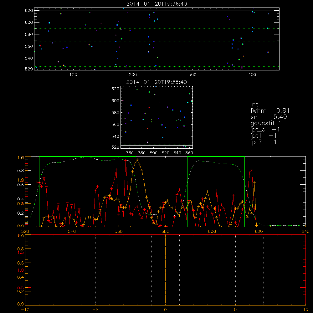Click x-axis label 760 in the middle plot
The image size is (313, 313).
click(x=130, y=153)
